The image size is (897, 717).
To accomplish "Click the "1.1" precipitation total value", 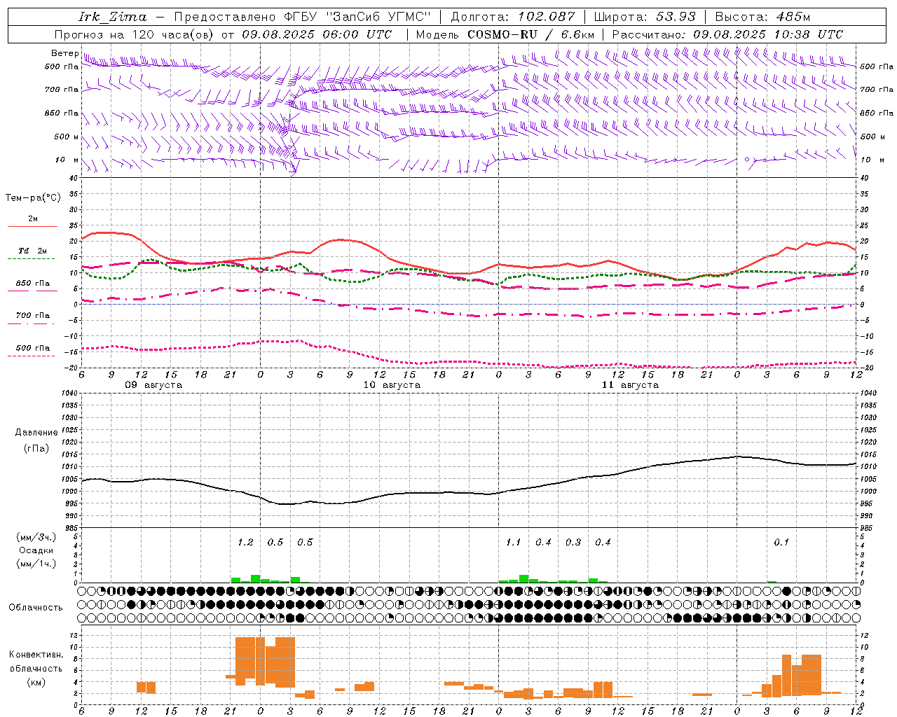I will [x=514, y=542].
